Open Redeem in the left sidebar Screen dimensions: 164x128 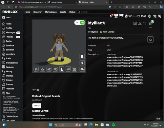click(8, 67)
